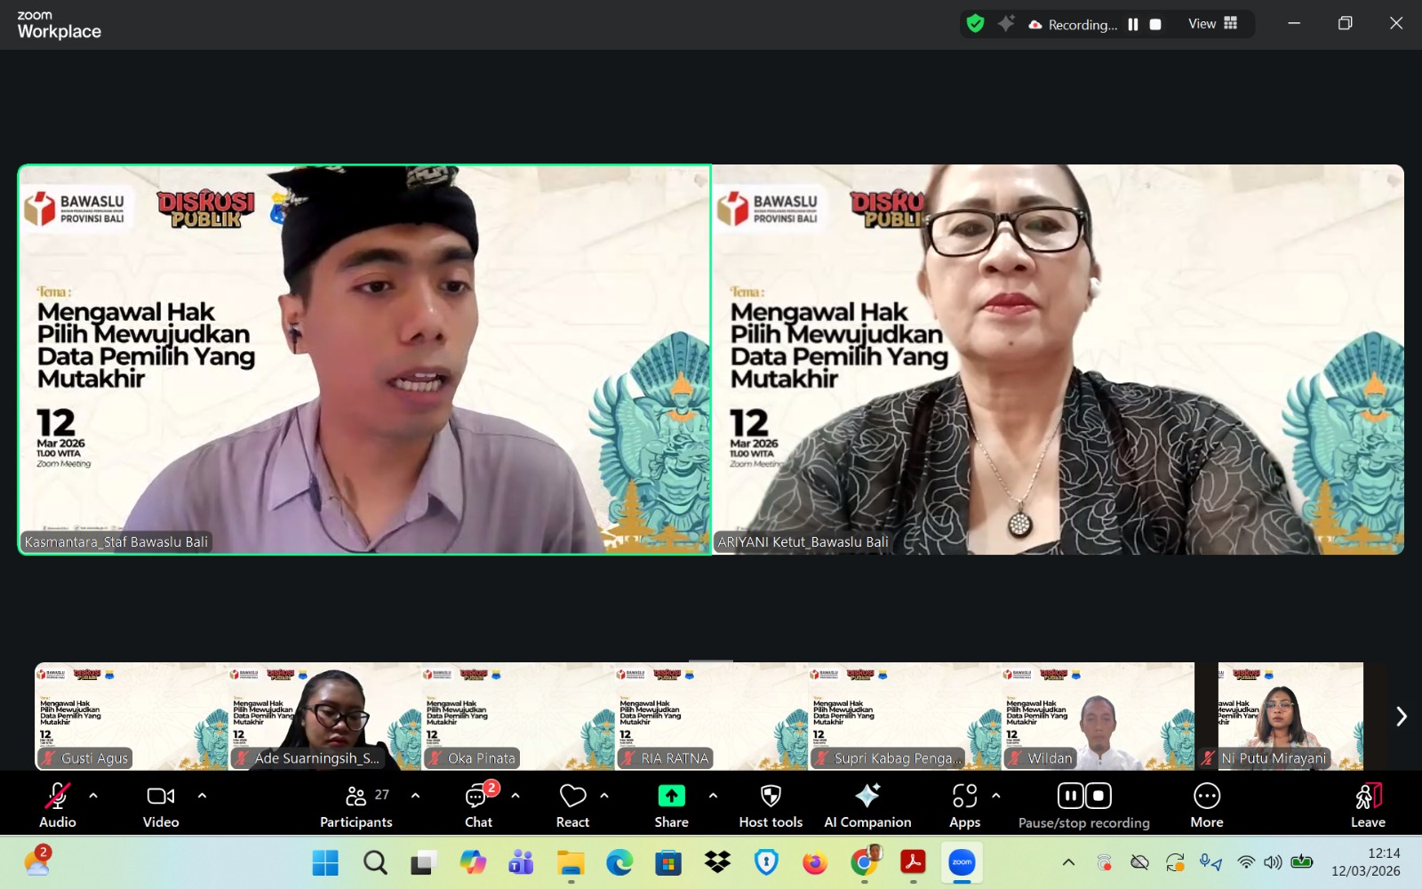Open Host tools shield
This screenshot has width=1422, height=889.
click(771, 805)
